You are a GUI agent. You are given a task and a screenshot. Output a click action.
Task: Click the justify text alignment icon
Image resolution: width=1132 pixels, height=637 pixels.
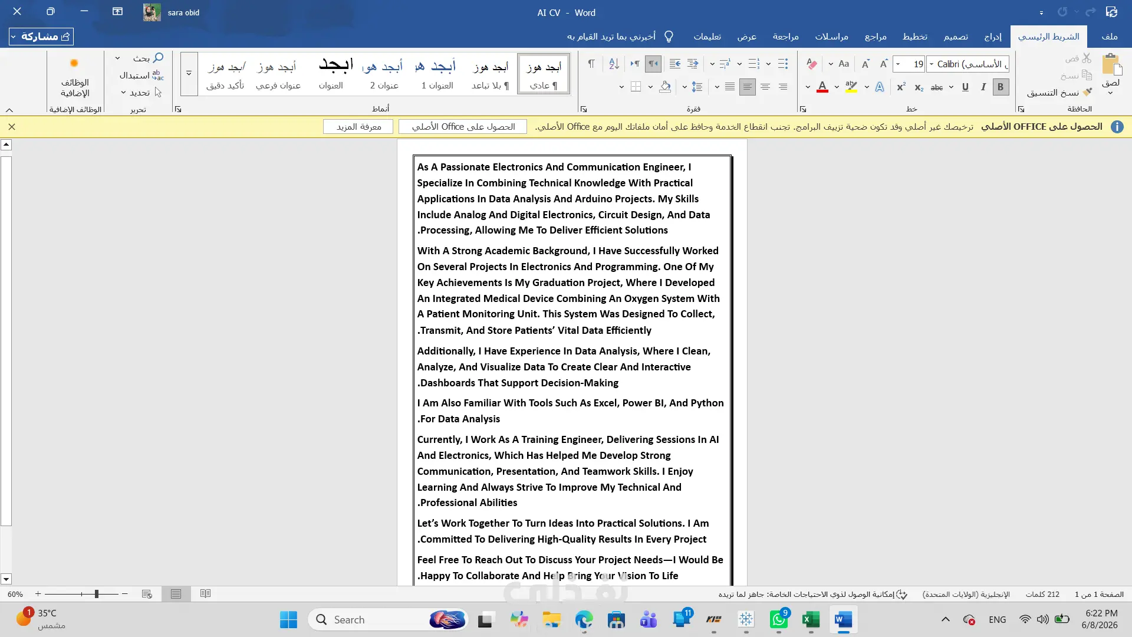(729, 87)
